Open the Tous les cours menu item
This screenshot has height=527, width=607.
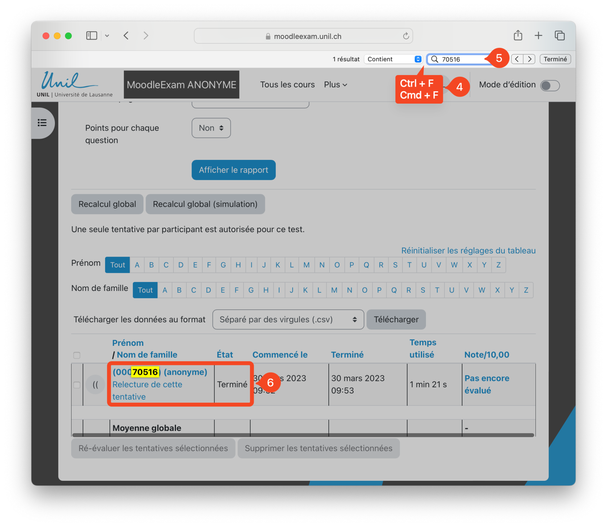click(287, 85)
